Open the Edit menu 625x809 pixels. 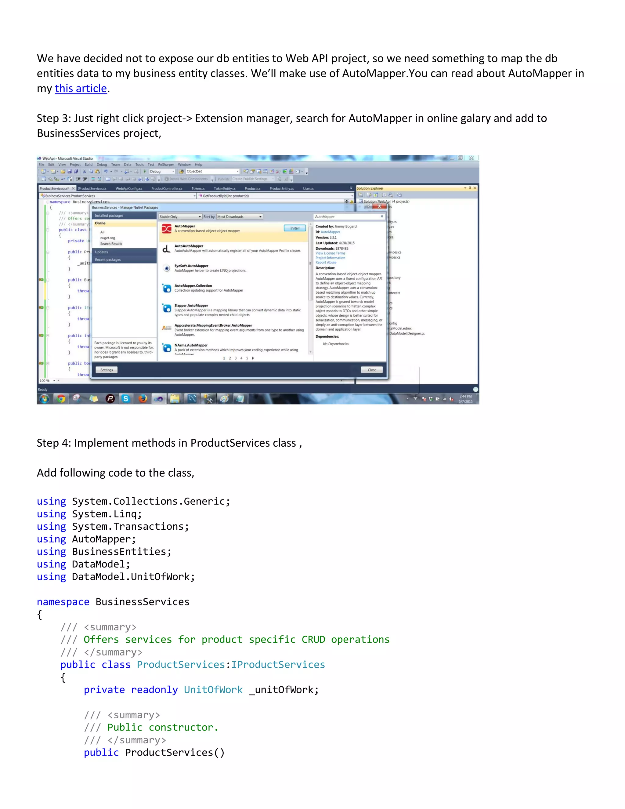coord(51,165)
